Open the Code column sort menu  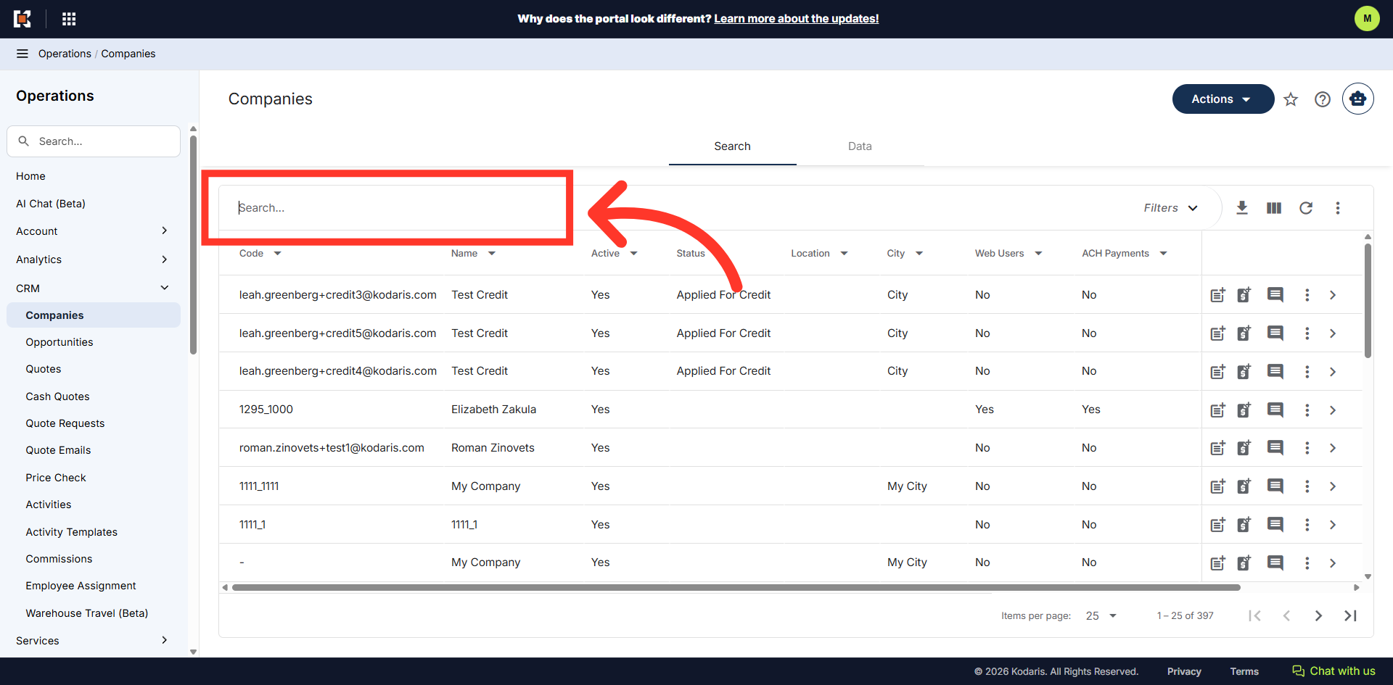pyautogui.click(x=278, y=254)
